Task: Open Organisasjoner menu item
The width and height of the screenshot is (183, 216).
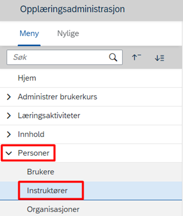Action: point(91,209)
